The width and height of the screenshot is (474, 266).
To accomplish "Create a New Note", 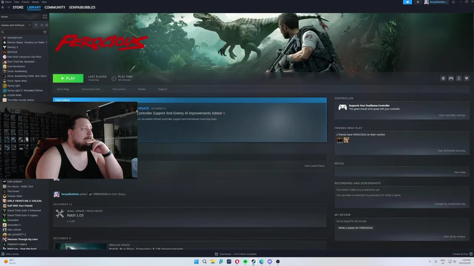I will click(460, 172).
